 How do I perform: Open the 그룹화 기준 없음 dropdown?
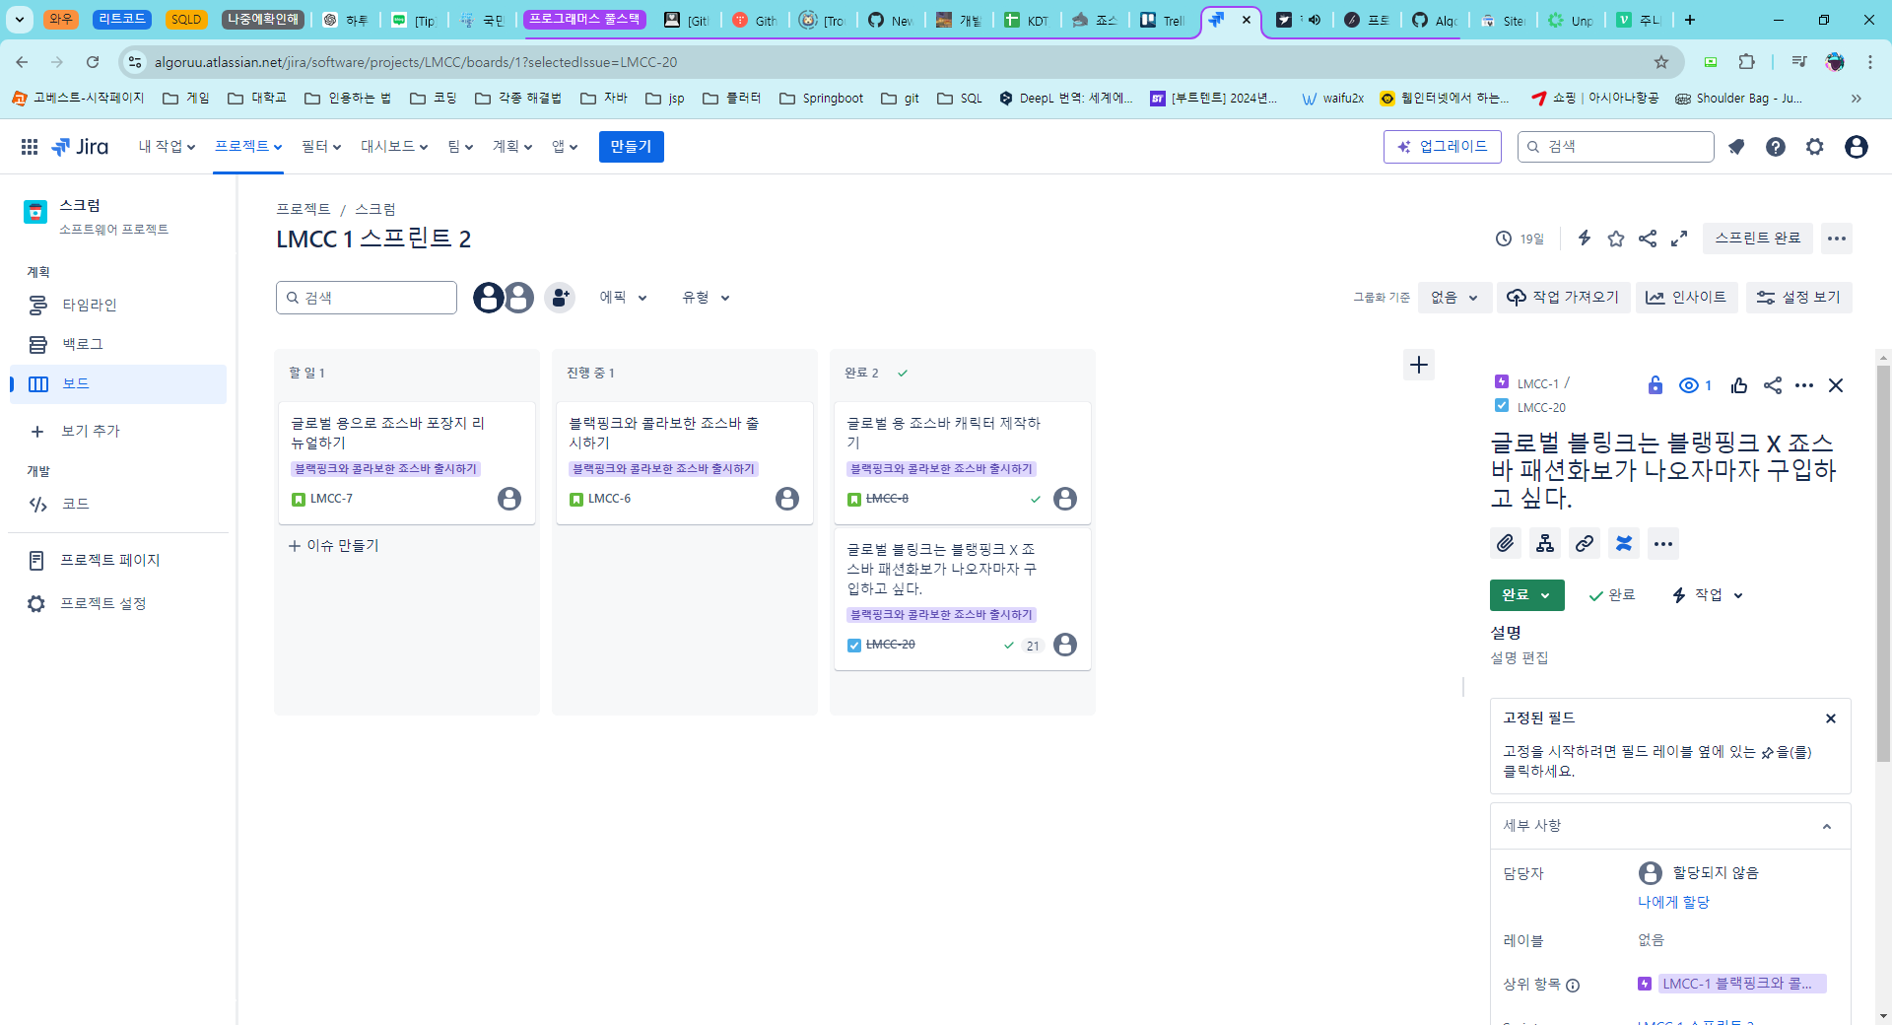coord(1454,298)
